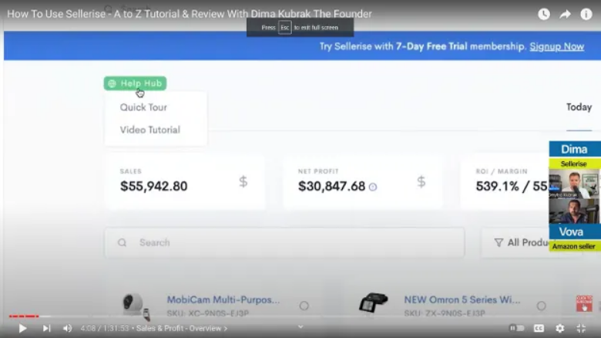Mute the video volume
Image resolution: width=601 pixels, height=338 pixels.
67,329
